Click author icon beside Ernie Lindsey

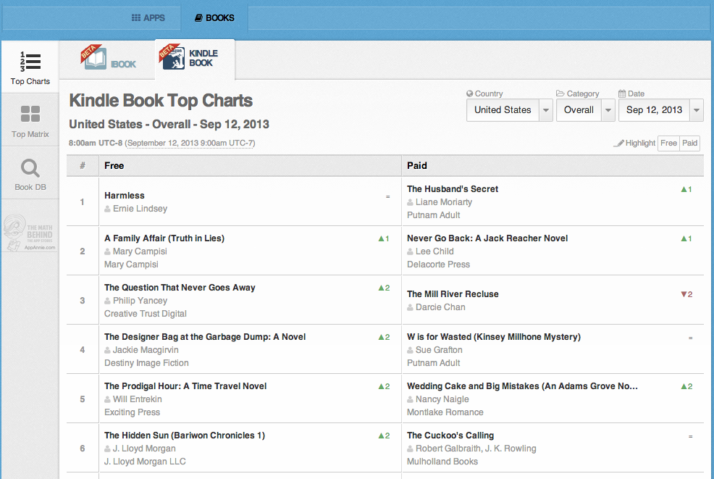pyautogui.click(x=107, y=209)
